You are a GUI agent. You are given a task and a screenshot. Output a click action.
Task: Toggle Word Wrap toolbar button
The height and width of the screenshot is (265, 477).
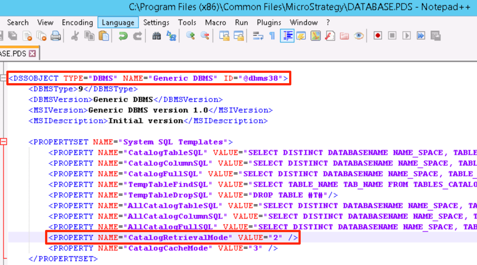point(258,36)
